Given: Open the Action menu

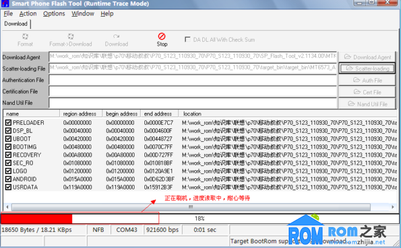Looking at the screenshot, I should click(x=28, y=14).
